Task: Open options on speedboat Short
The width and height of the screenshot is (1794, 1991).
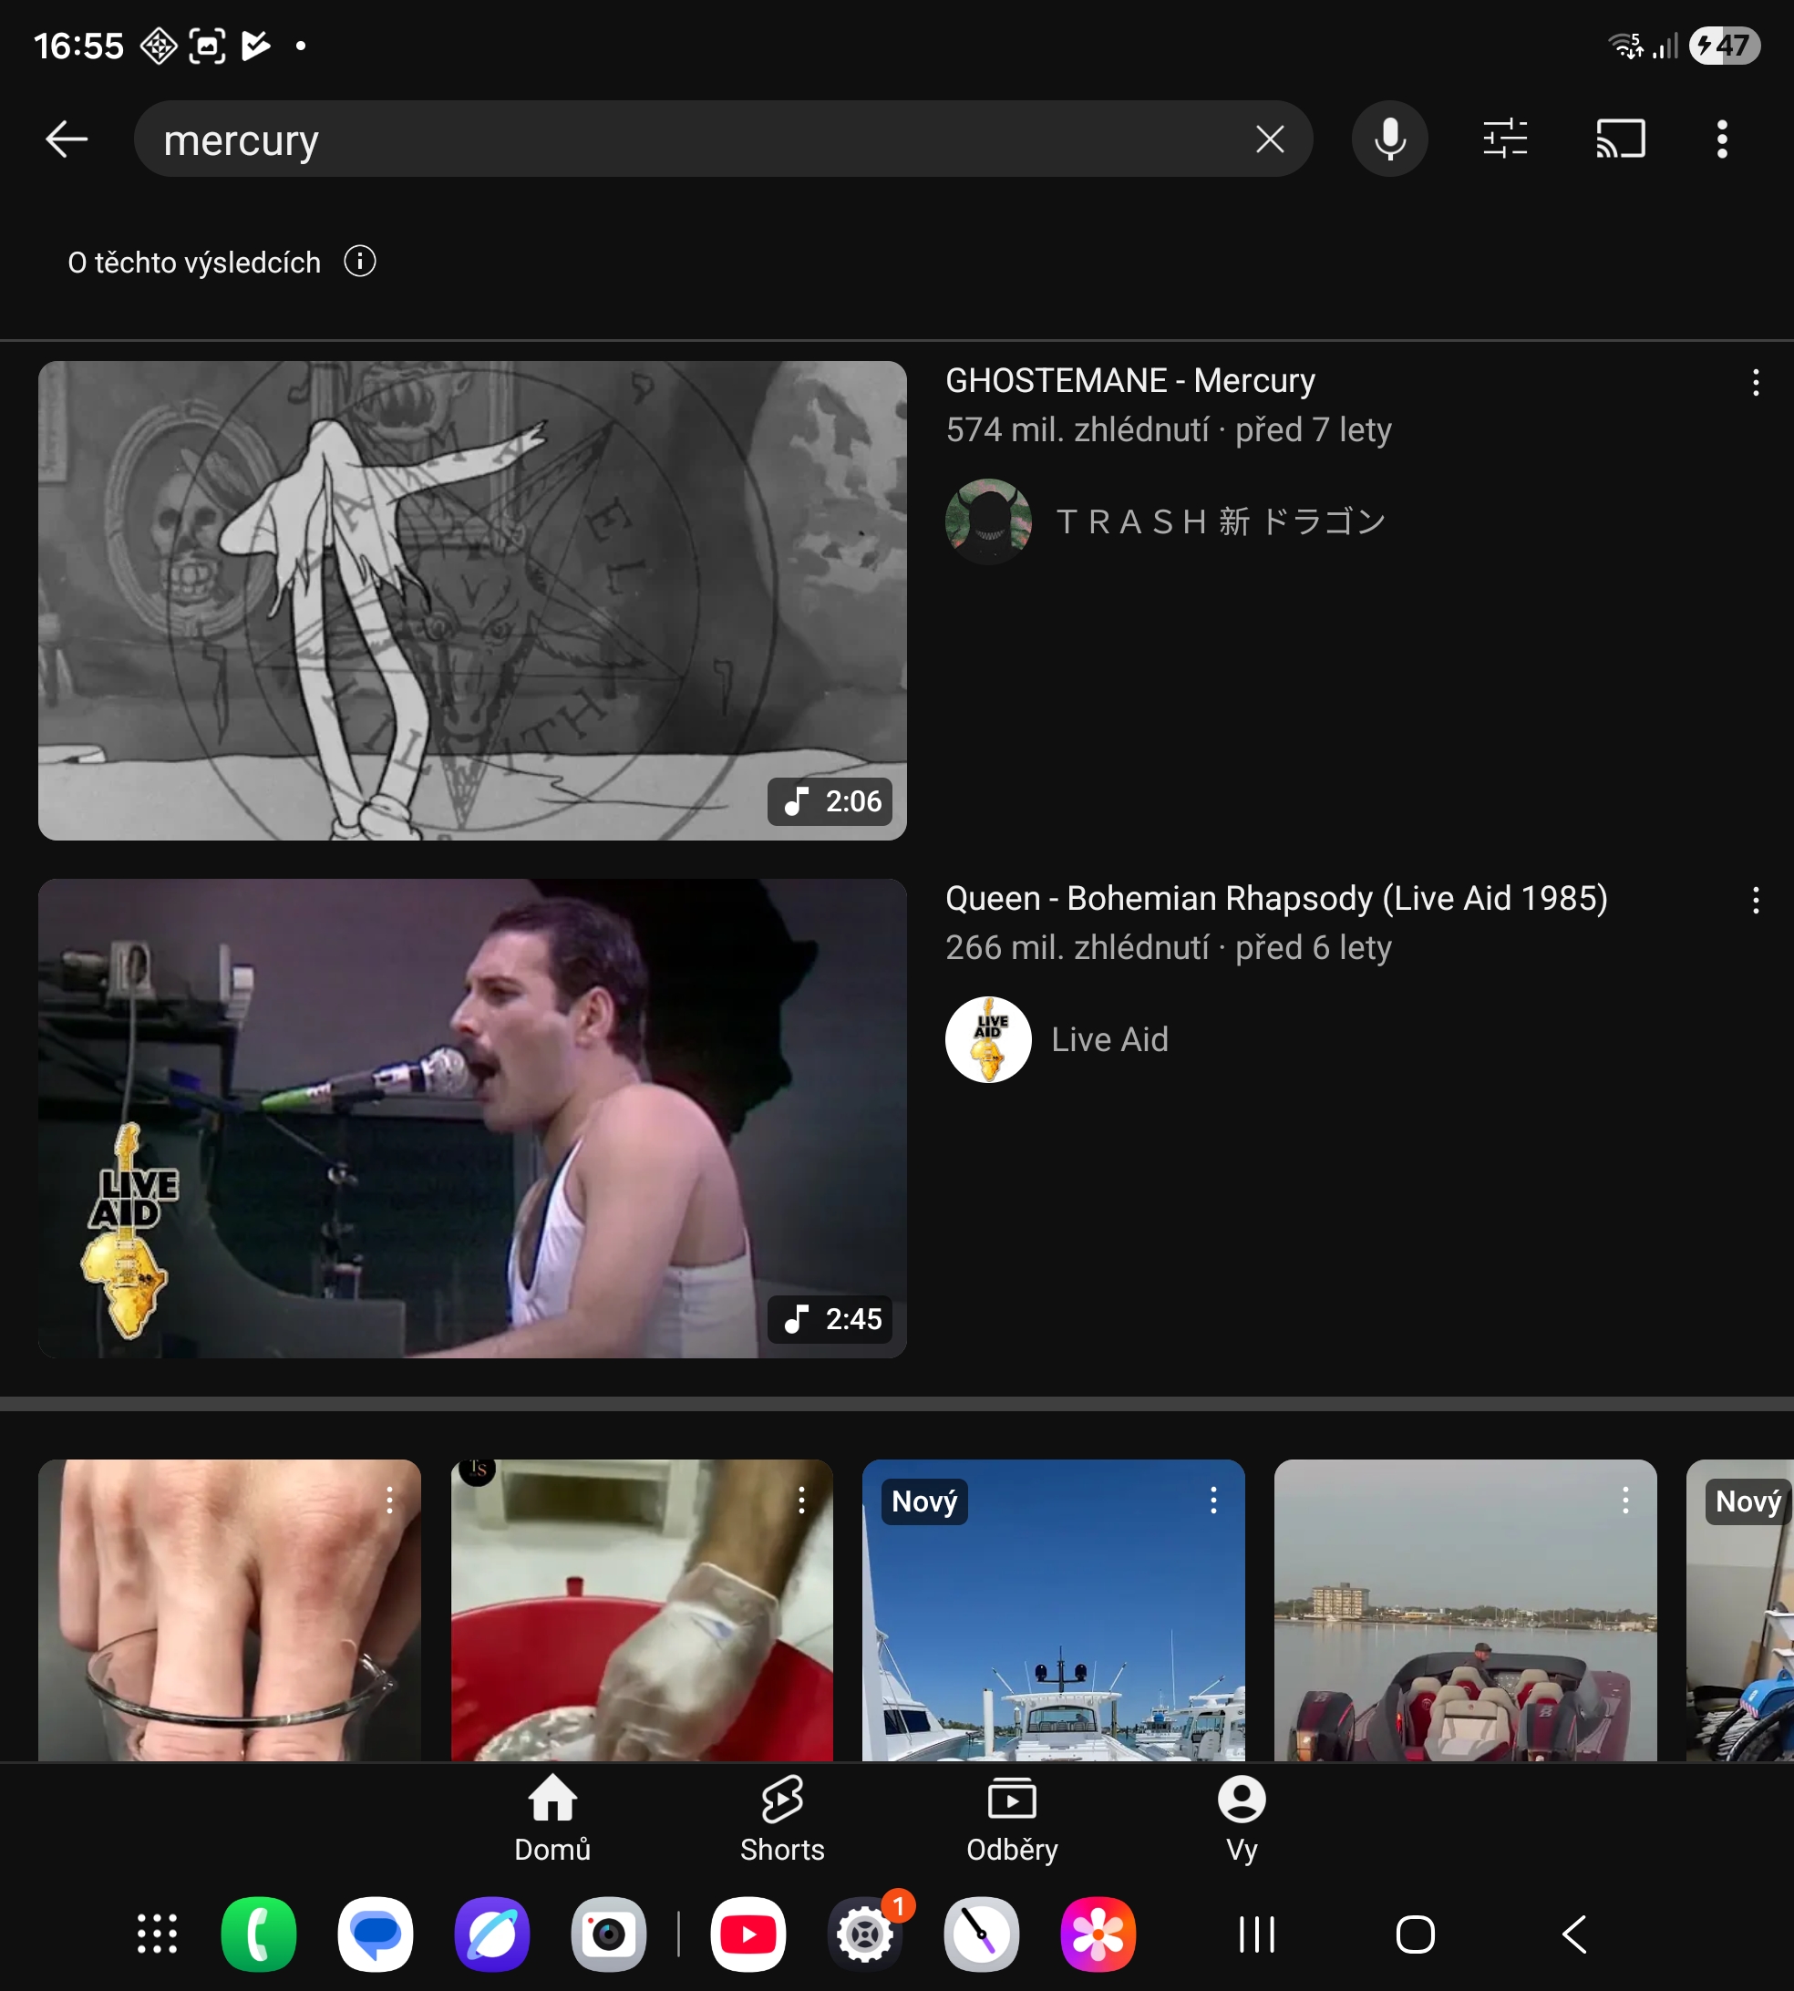Action: (1625, 1501)
